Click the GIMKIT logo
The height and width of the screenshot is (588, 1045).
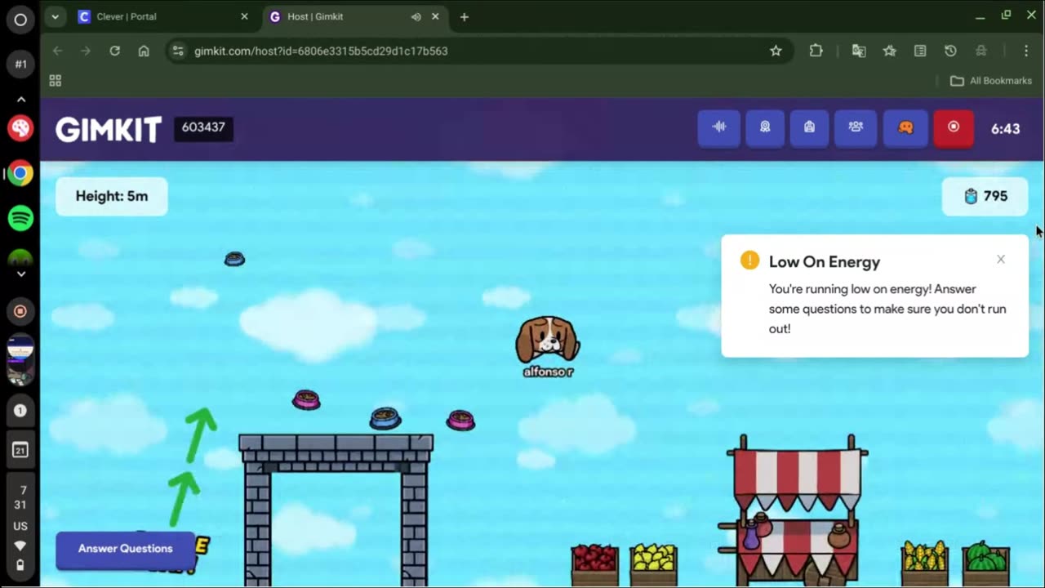point(108,129)
